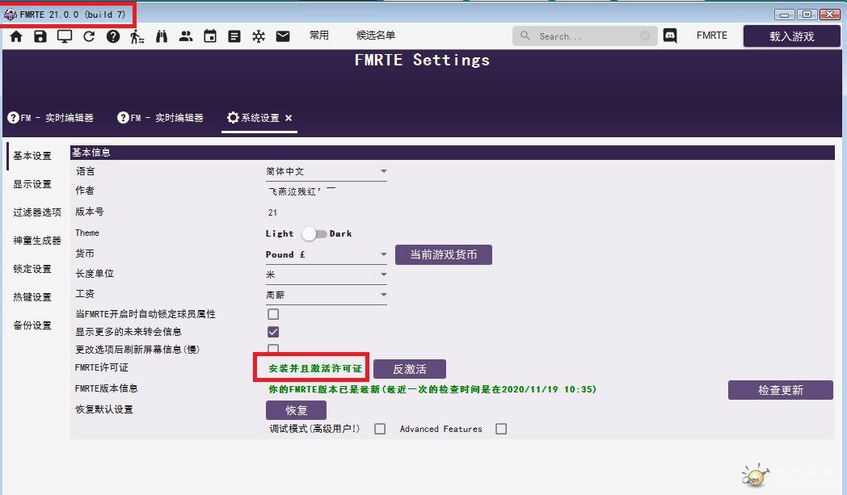Image resolution: width=847 pixels, height=495 pixels.
Task: Click the magnifier in search box
Action: click(525, 36)
